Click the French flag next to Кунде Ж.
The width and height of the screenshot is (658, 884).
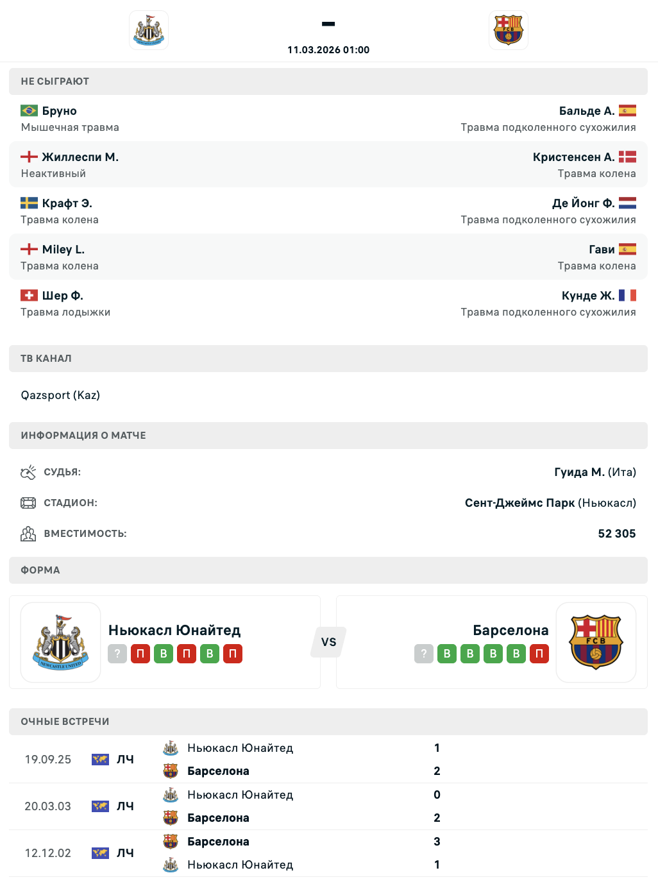[x=627, y=295]
